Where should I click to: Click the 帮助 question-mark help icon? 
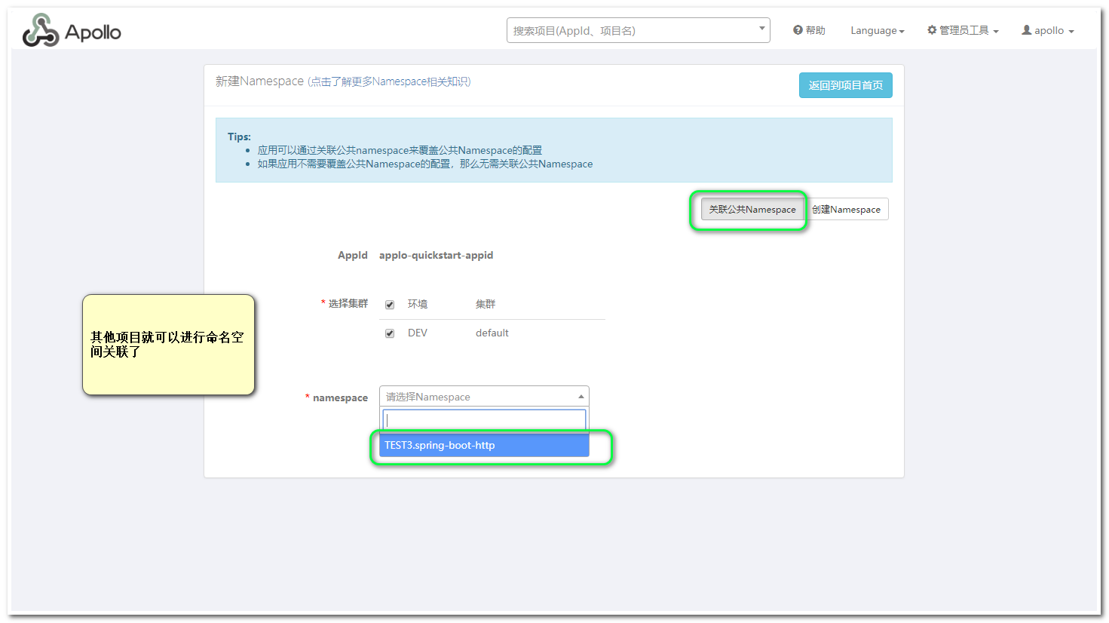coord(797,30)
